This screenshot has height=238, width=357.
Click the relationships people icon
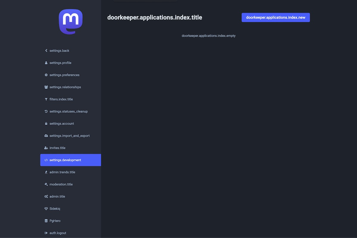point(46,87)
